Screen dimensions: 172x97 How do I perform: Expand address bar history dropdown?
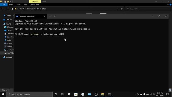point(117,9)
